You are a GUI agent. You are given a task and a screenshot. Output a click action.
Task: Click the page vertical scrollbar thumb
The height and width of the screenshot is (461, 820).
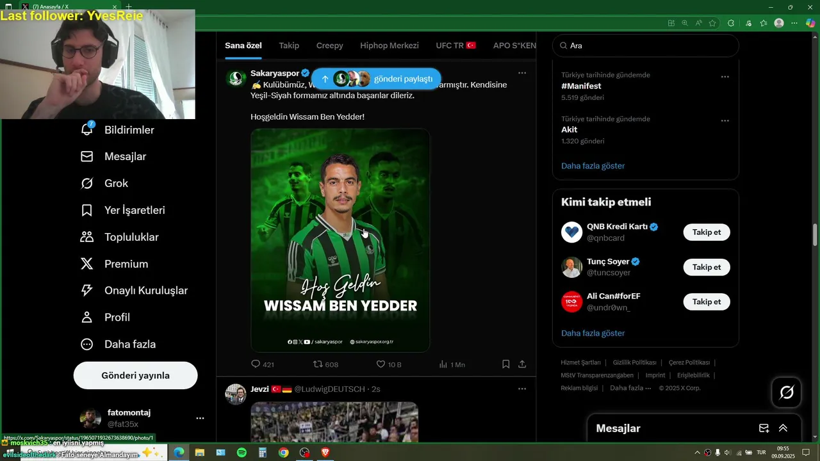(x=815, y=234)
